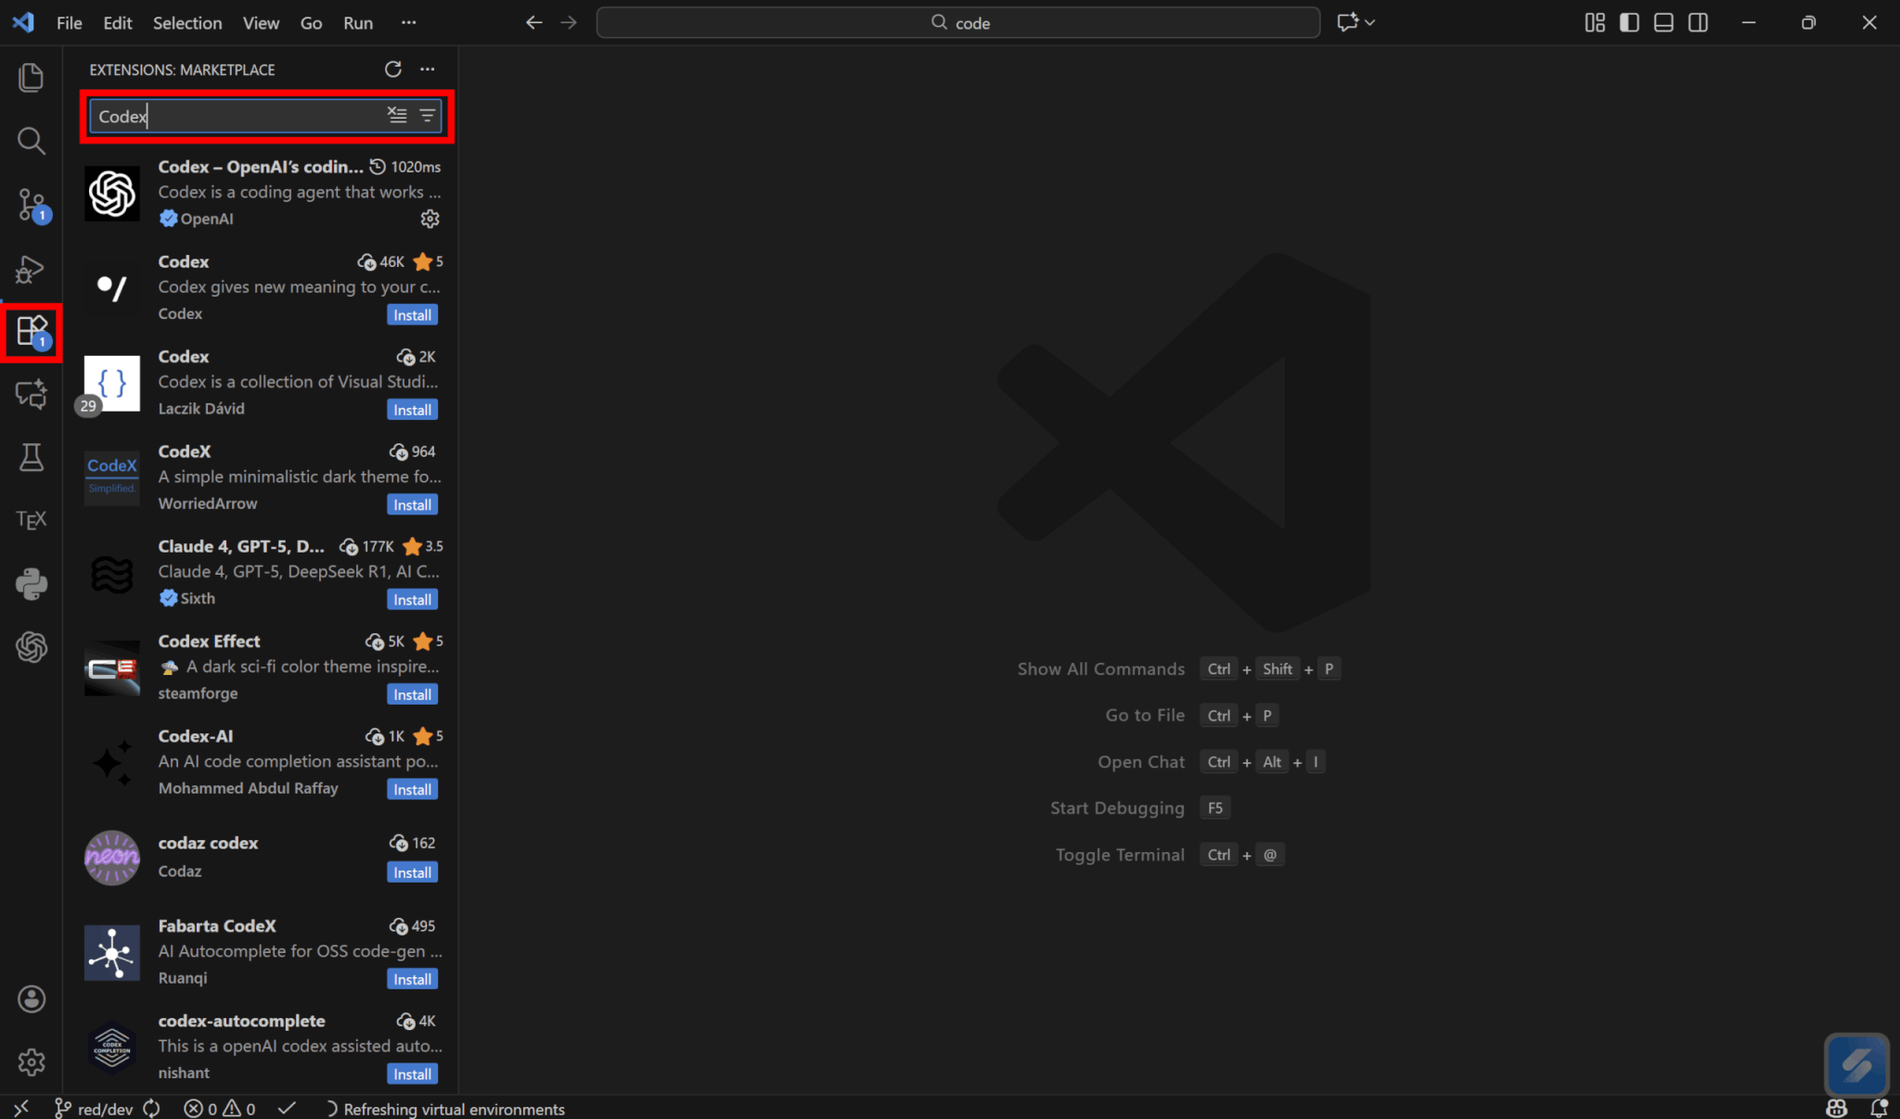Open the Python sidebar panel
1900x1119 pixels.
[31, 584]
